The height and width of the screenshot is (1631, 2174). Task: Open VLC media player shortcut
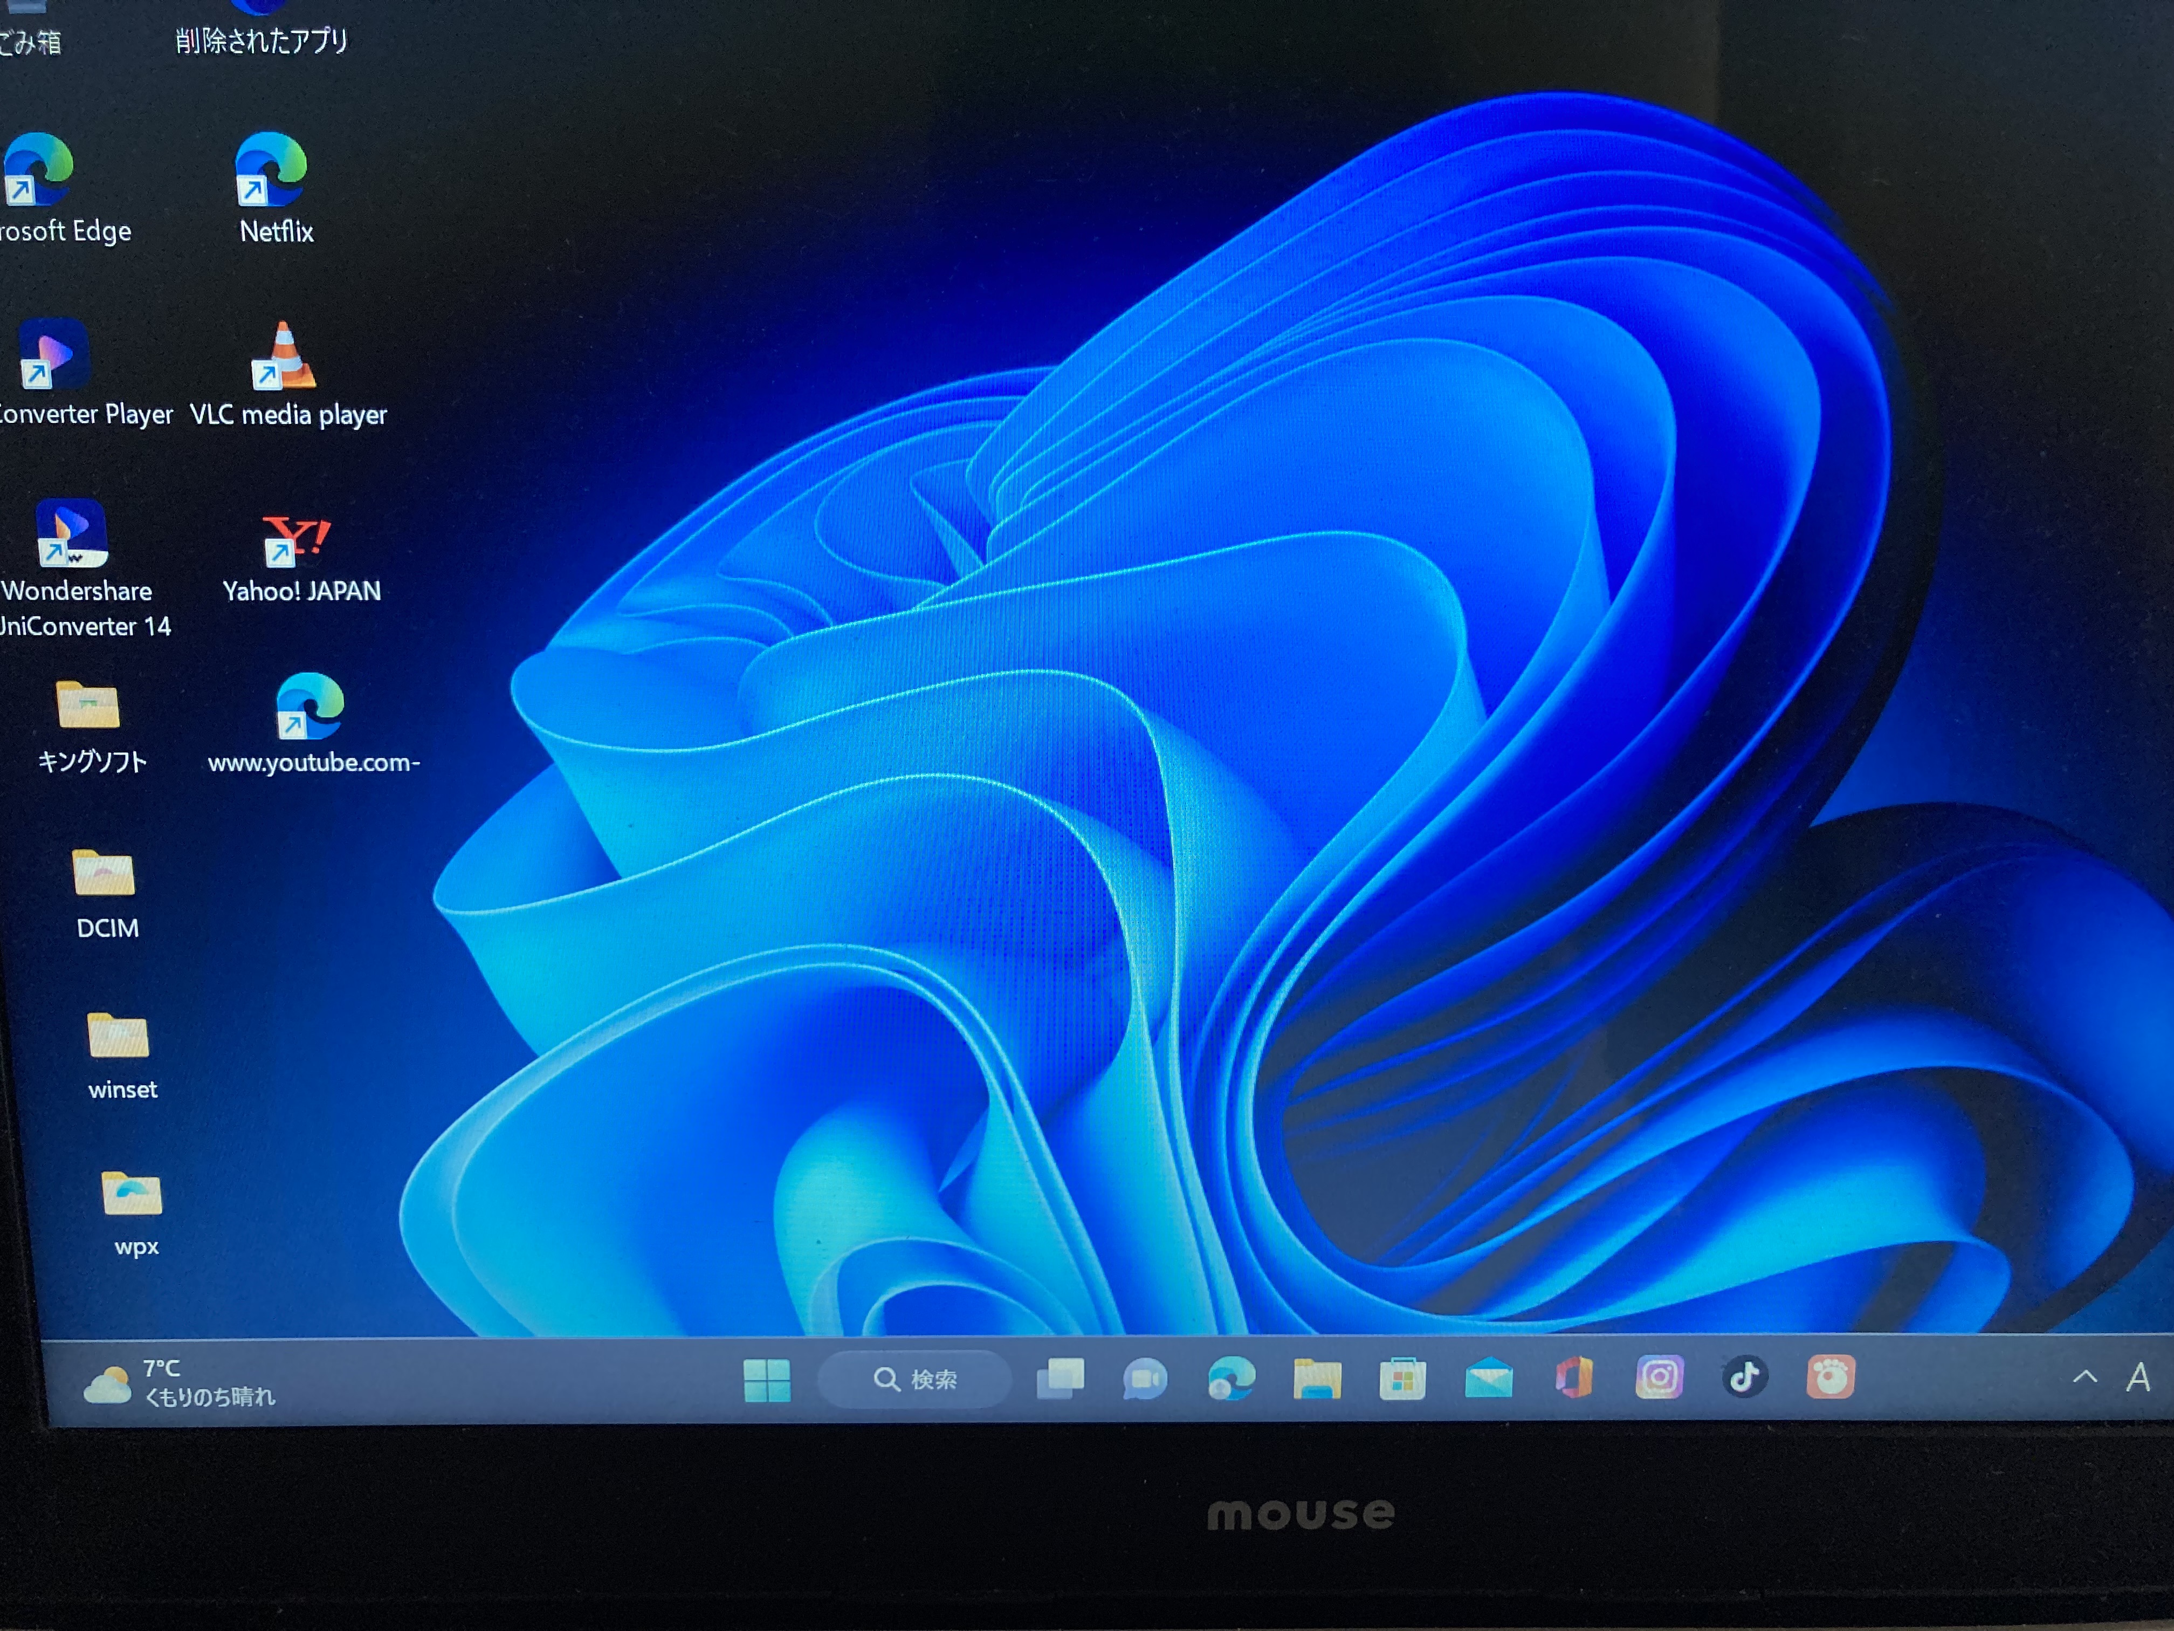point(287,374)
